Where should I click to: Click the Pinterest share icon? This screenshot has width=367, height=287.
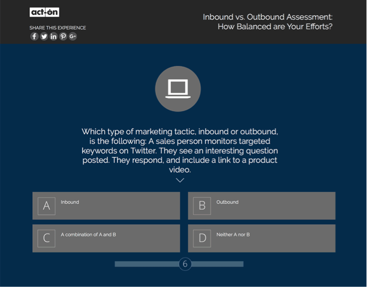click(63, 36)
